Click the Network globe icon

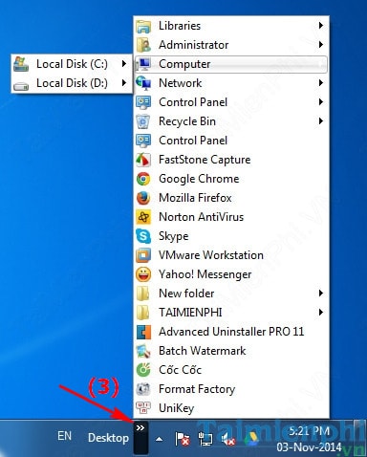pyautogui.click(x=143, y=83)
